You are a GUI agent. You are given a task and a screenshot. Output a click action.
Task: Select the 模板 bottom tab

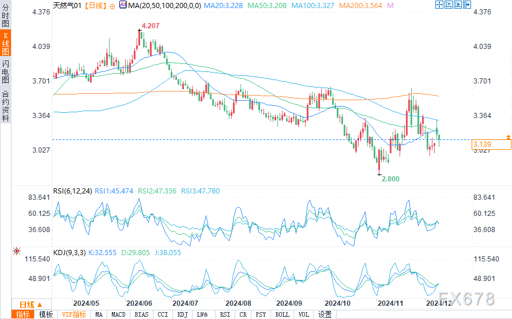pyautogui.click(x=46, y=314)
